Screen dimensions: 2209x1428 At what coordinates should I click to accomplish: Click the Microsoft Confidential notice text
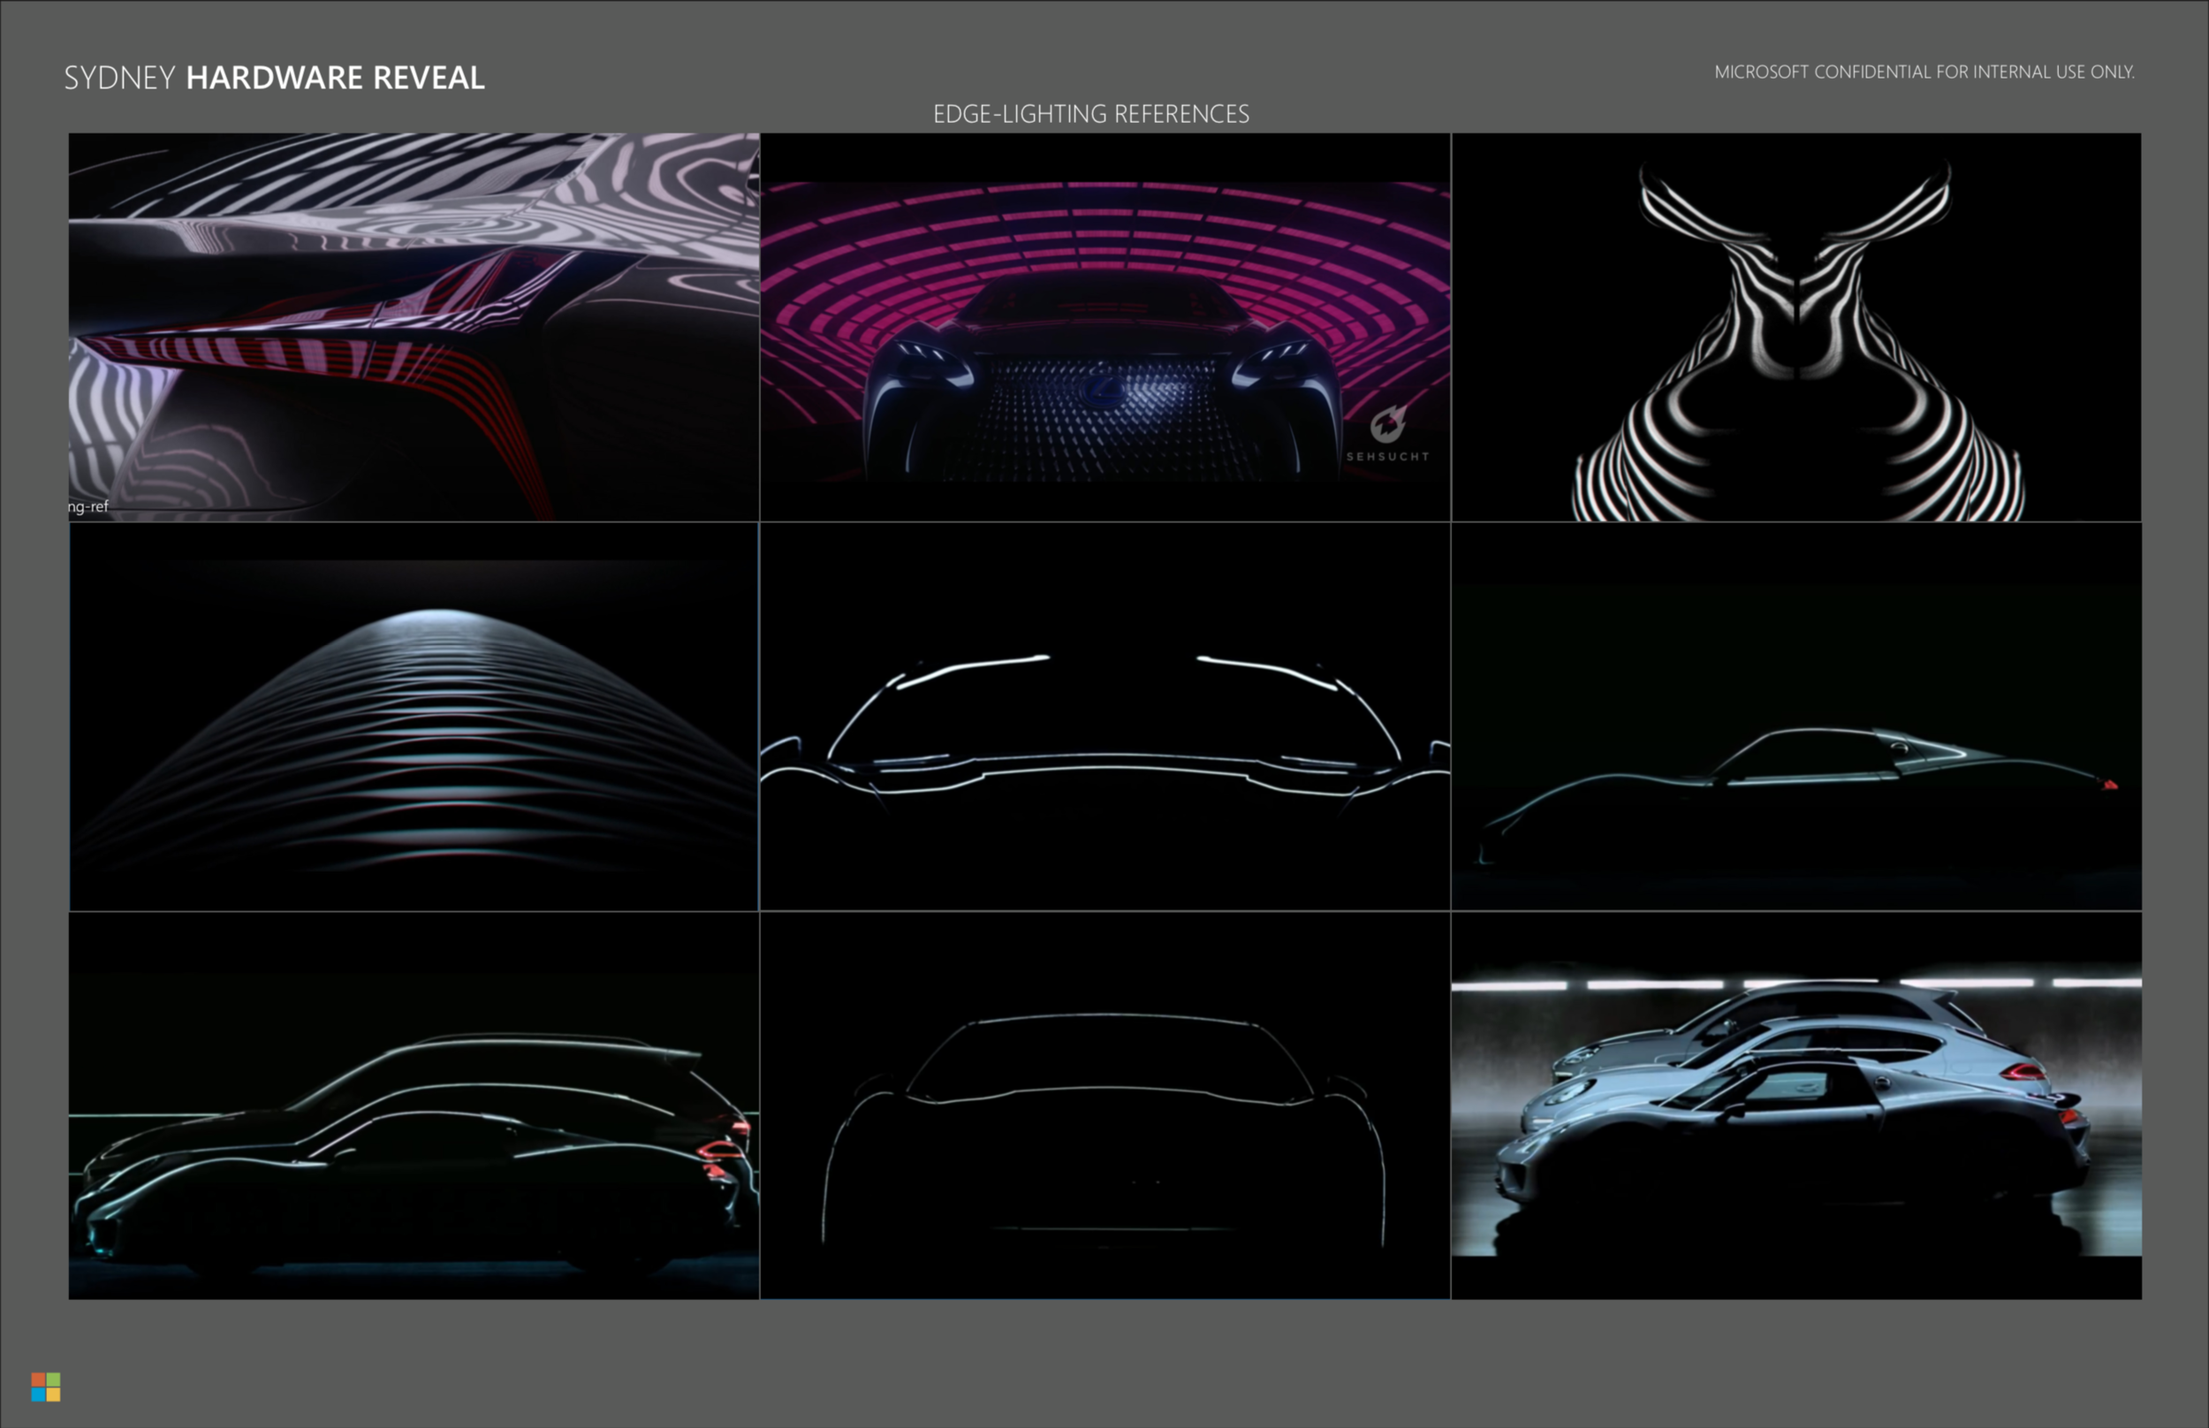(x=1924, y=72)
